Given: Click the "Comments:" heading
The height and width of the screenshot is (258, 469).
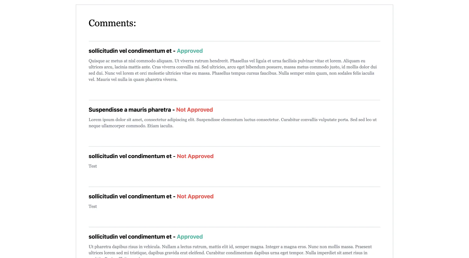Looking at the screenshot, I should point(112,23).
